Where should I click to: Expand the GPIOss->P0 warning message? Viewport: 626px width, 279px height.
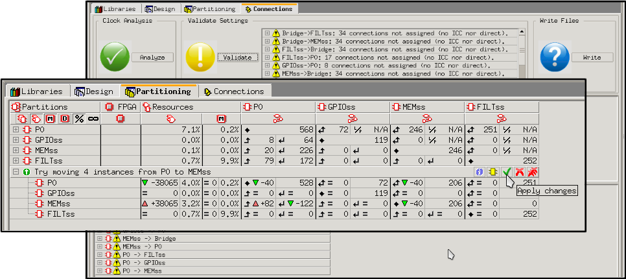(x=267, y=66)
